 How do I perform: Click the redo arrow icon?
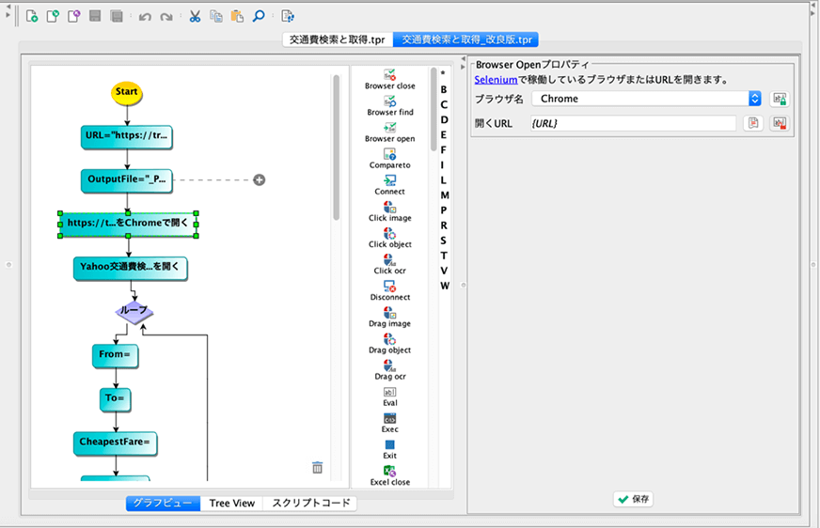click(x=166, y=17)
